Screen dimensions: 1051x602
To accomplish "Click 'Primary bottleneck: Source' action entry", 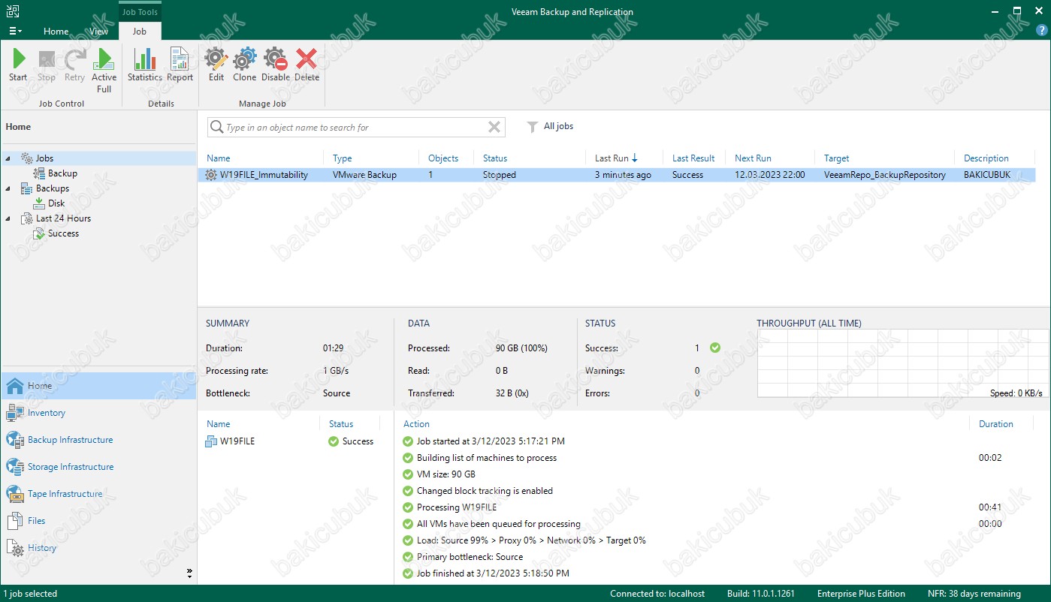I will pos(470,557).
